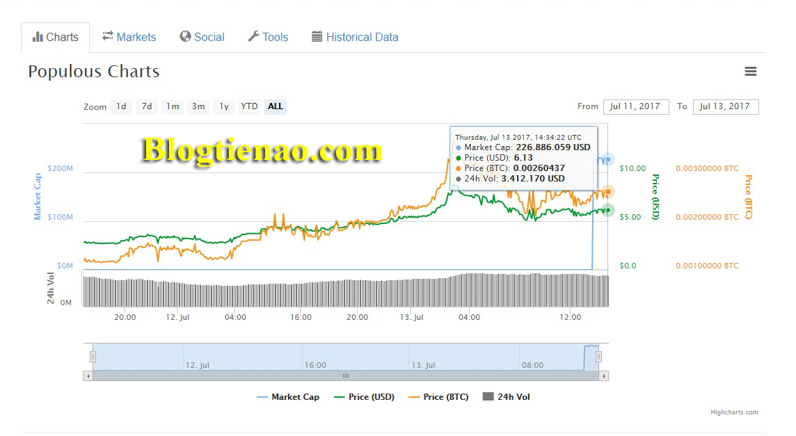
Task: Click the From date field Jul 11, 2017
Action: click(x=636, y=106)
